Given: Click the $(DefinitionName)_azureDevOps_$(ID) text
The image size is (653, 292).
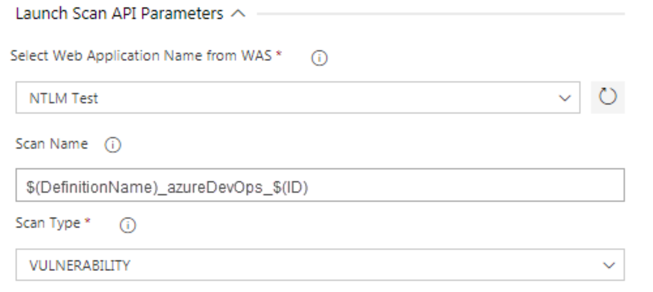Looking at the screenshot, I should [167, 187].
